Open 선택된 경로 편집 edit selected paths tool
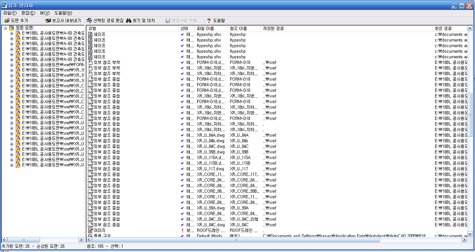 pyautogui.click(x=105, y=20)
